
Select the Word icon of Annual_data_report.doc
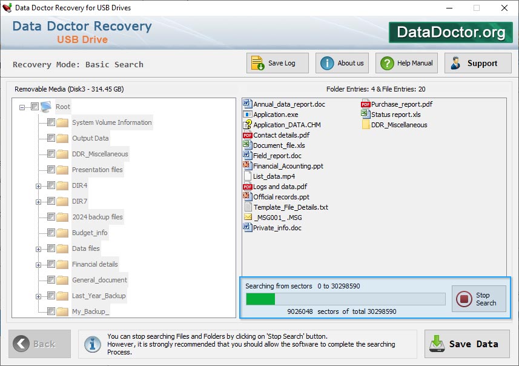(x=247, y=104)
